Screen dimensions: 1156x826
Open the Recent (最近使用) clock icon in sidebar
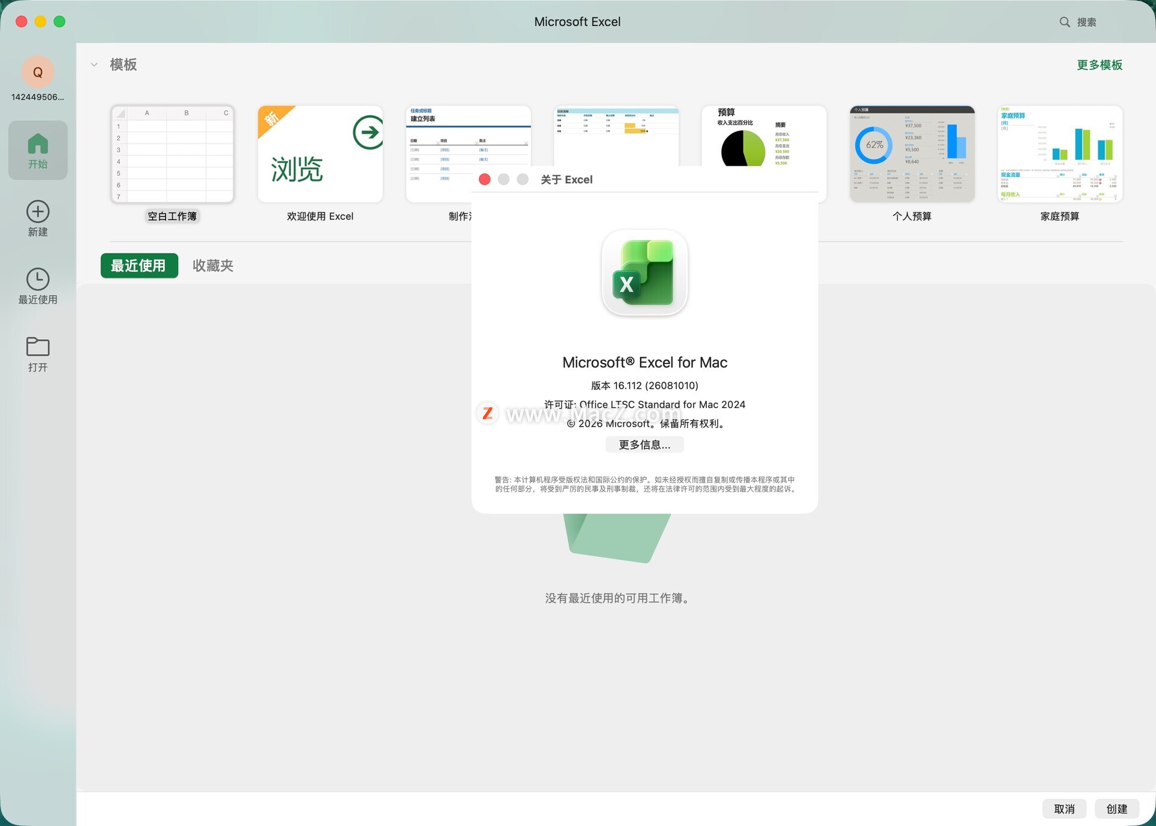pos(38,280)
